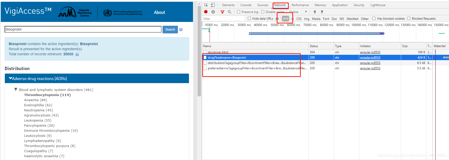
Task: Enable the Preserve log checkbox
Action: click(x=239, y=12)
